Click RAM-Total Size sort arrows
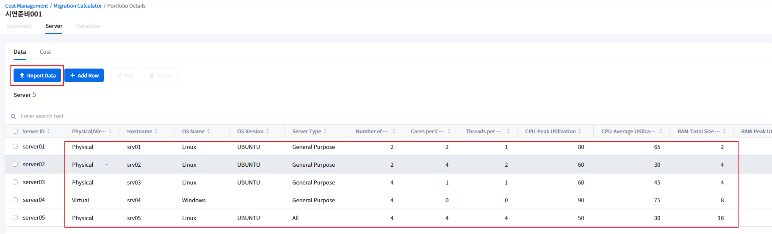The image size is (772, 234). (725, 131)
